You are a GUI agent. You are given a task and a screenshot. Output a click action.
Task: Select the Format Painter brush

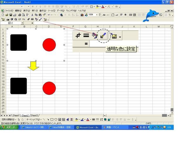tap(44, 15)
